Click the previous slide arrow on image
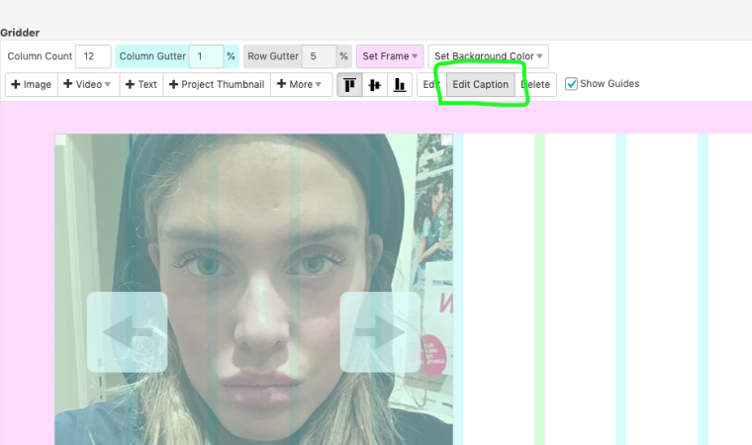Screen dimensions: 752x445 (127, 332)
